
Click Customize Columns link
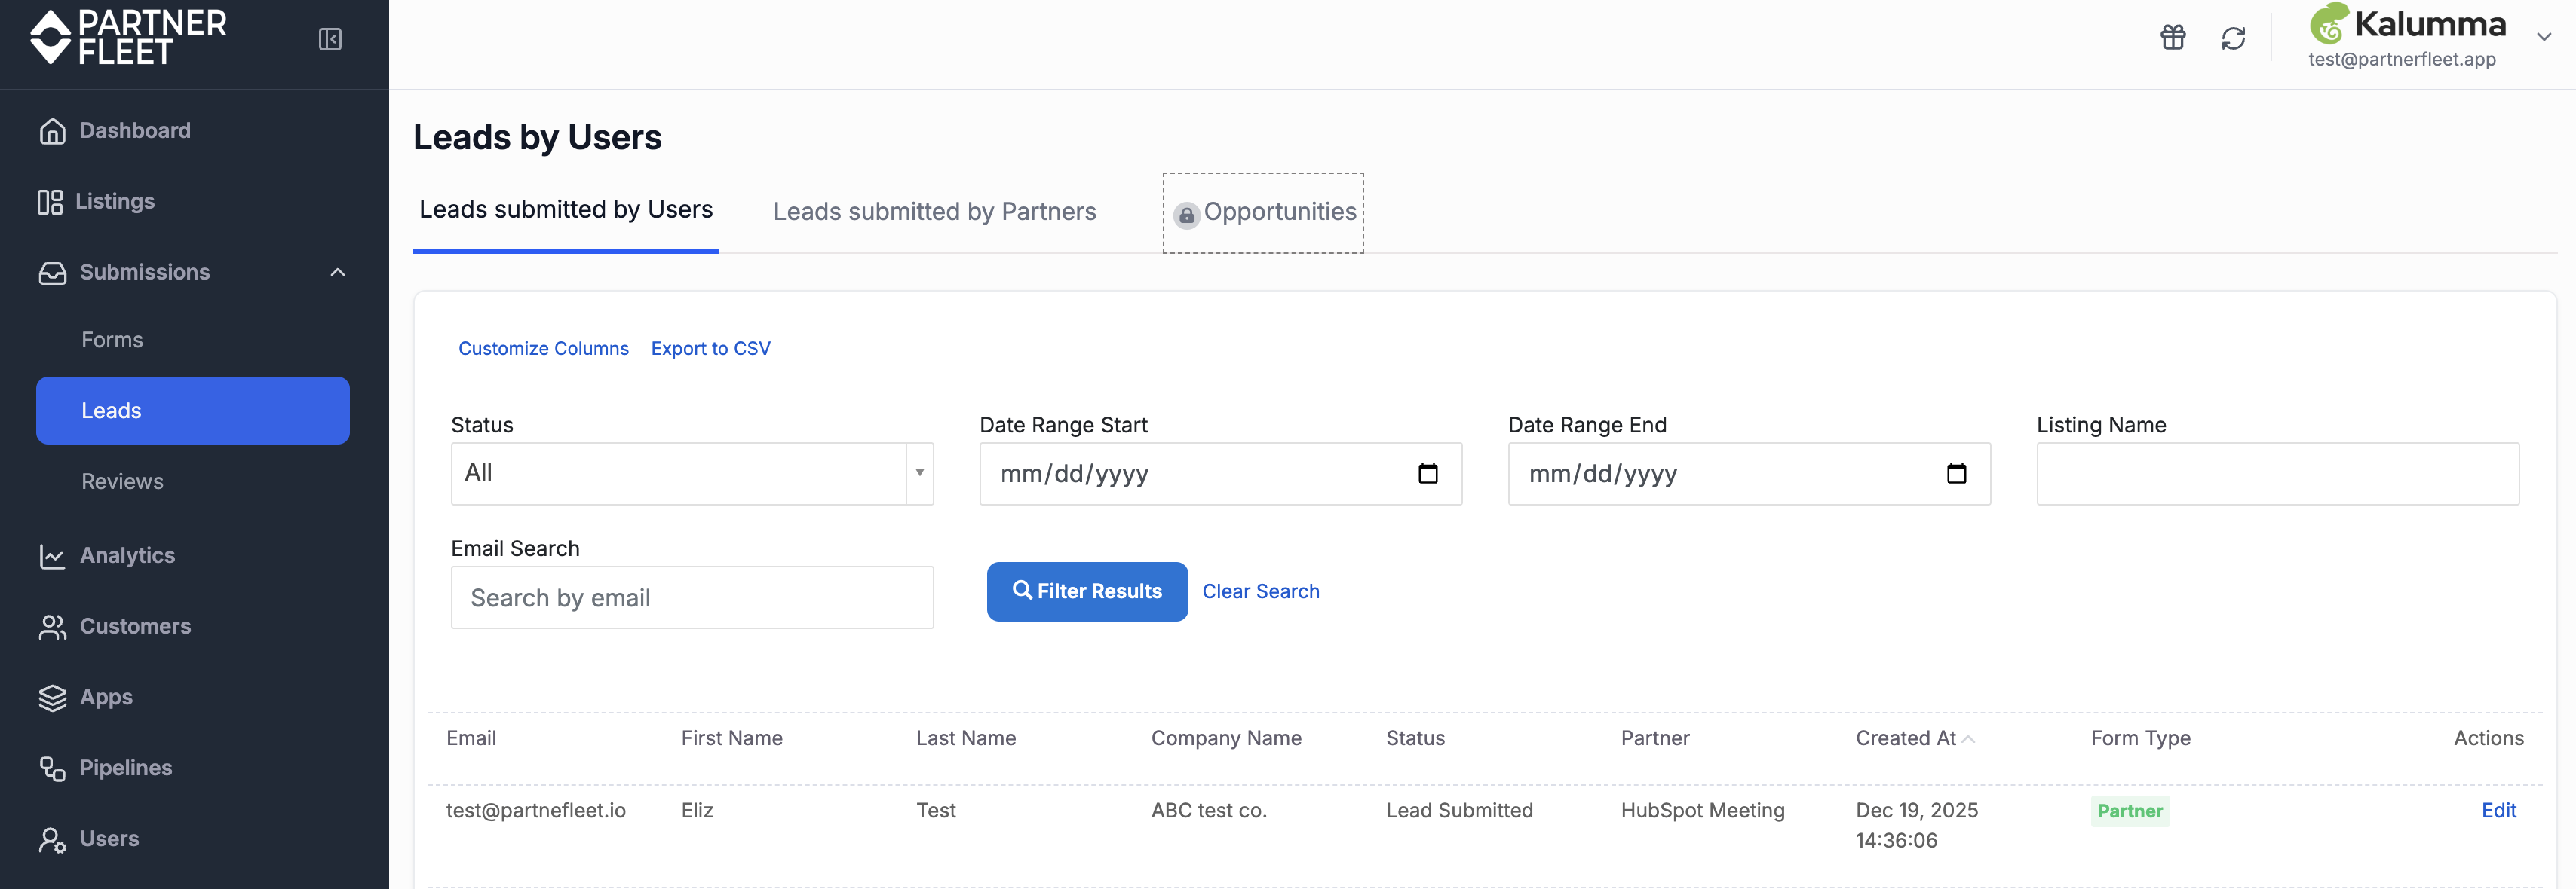point(543,349)
